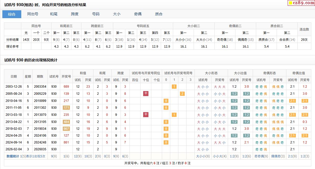Click issue number 2026035 in the last row

40,150
